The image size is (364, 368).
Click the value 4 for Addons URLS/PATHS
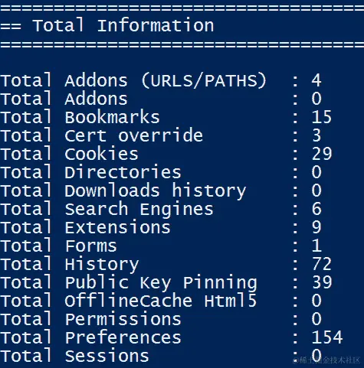316,80
